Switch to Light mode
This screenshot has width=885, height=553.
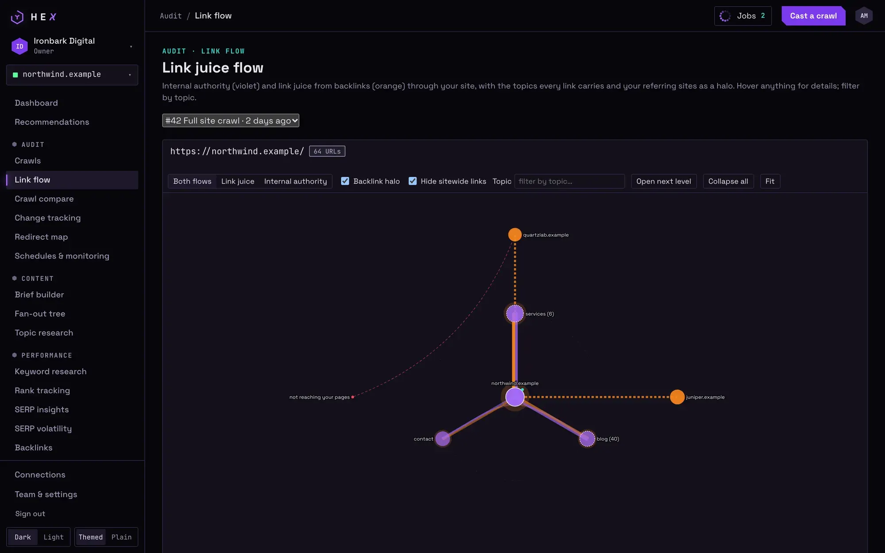54,537
